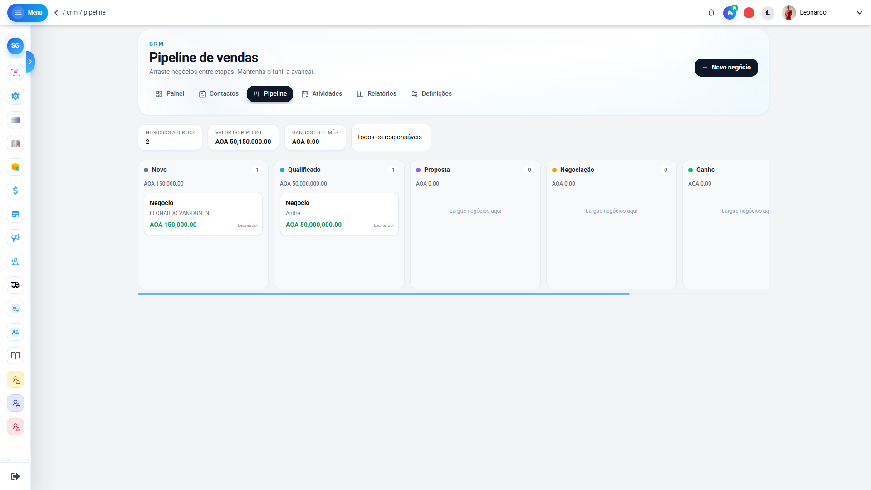Screen dimensions: 871x490
Task: Open the black delivery truck sidebar icon
Action: pyautogui.click(x=15, y=285)
